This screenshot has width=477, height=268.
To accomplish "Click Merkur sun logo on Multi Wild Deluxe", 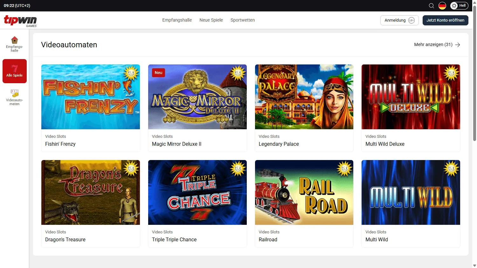I will pos(451,73).
